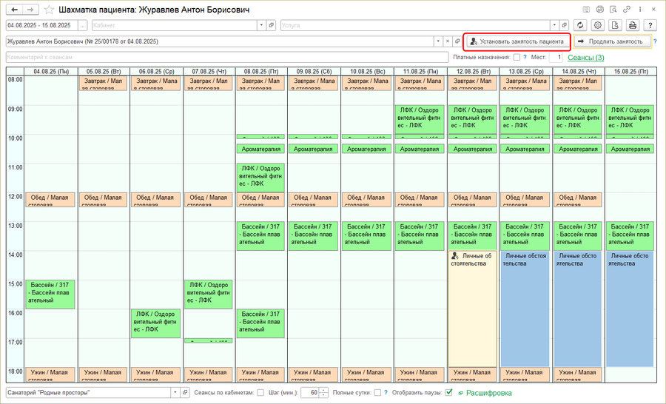Viewport: 666px width, 404px height.
Task: Select Бассейн session on 08.08.25 at 16:00
Action: [x=260, y=323]
